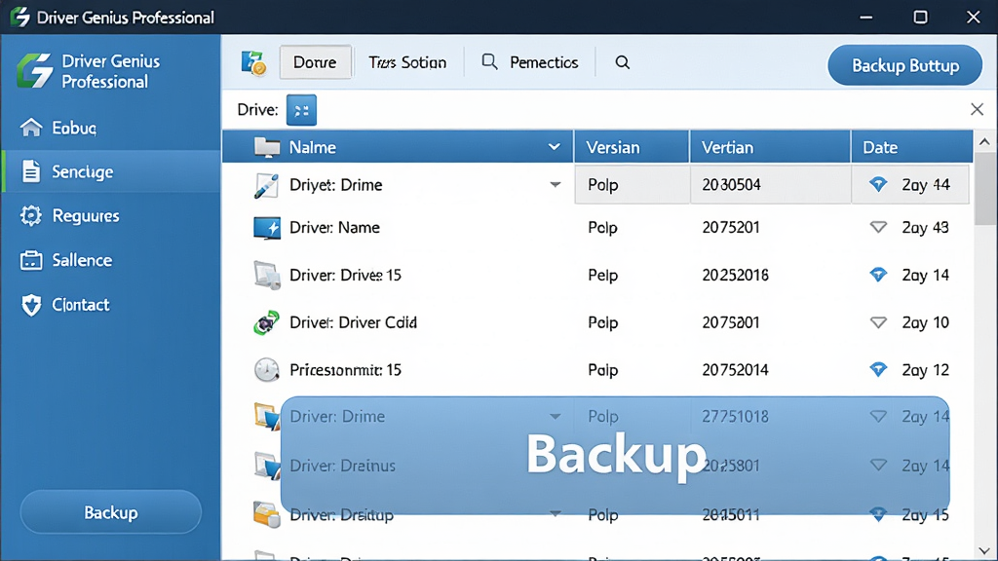Select the Pricesonmit: 15 text
The image size is (998, 561).
(346, 369)
